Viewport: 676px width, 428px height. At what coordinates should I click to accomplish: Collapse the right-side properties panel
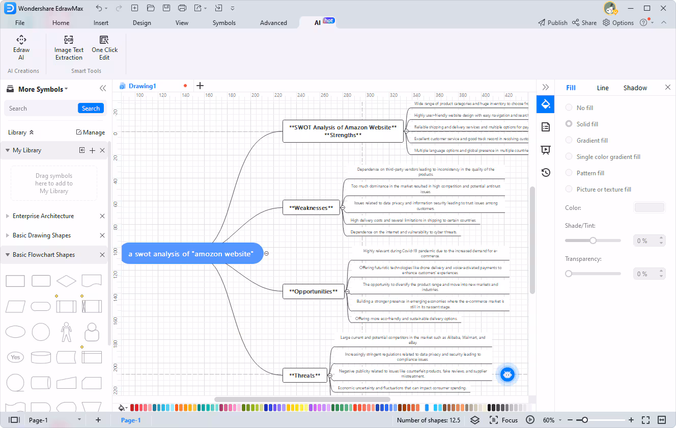coord(546,87)
